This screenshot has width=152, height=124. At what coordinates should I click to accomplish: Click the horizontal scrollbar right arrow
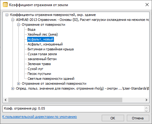click(x=146, y=100)
